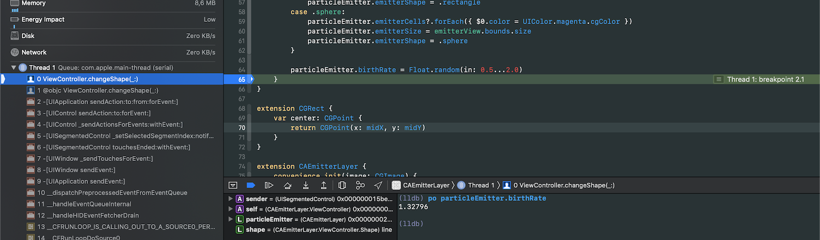This screenshot has width=820, height=240.
Task: Expand the particleEmitter variable
Action: [x=231, y=219]
